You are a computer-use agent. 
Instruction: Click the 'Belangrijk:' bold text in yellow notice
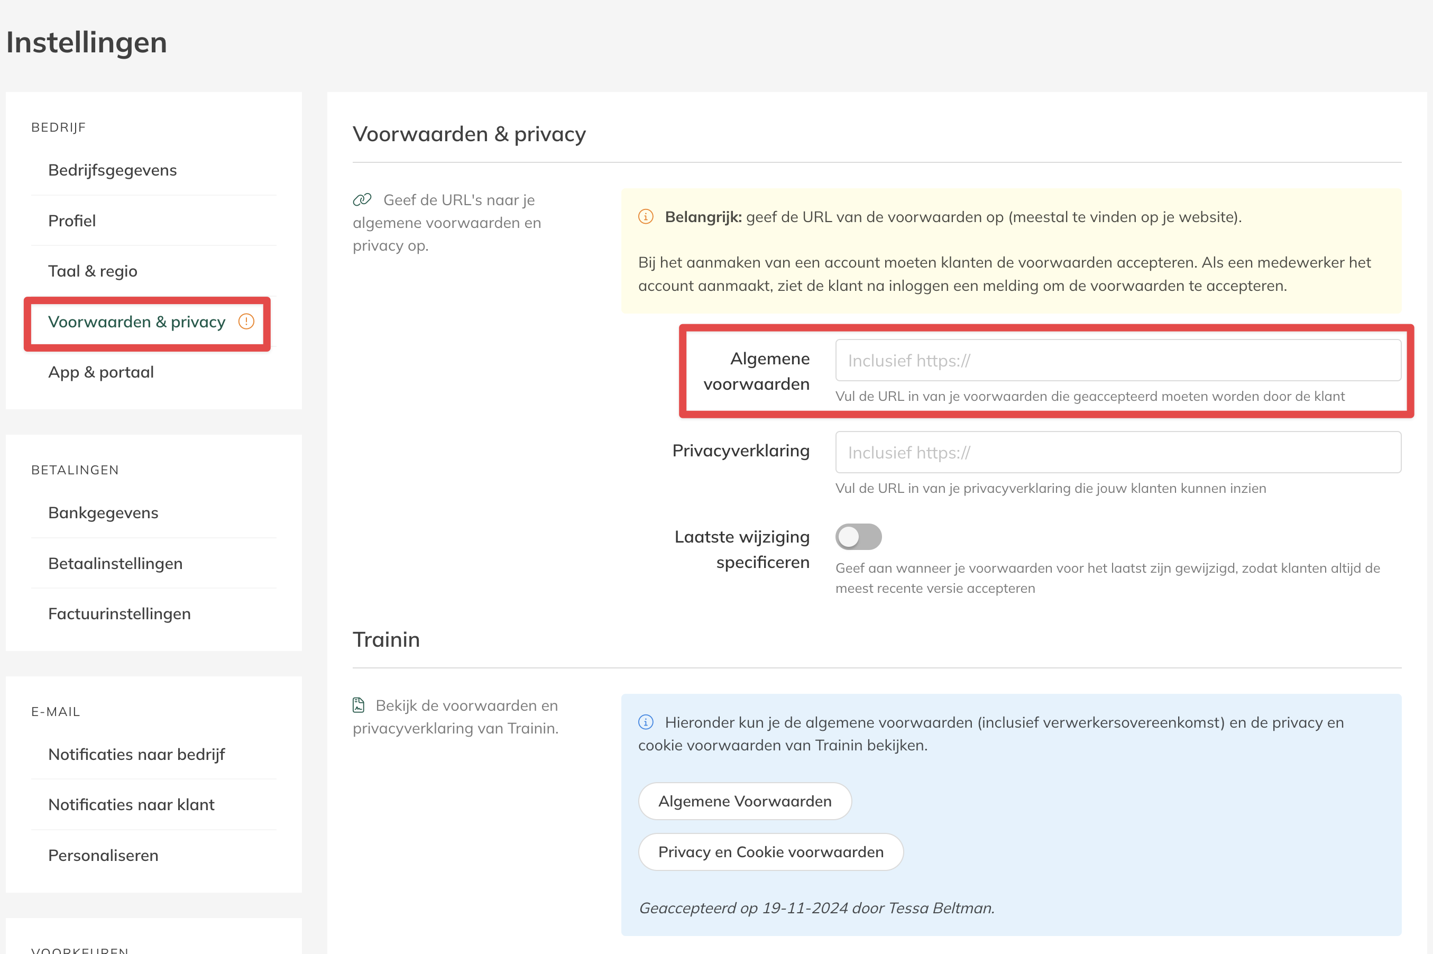click(703, 217)
